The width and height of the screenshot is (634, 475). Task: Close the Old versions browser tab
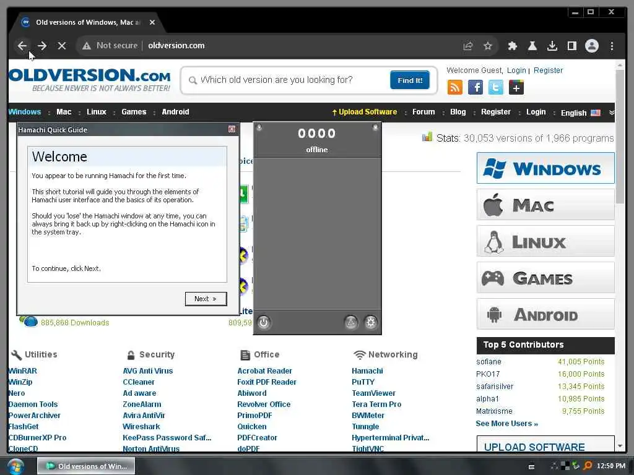coord(152,22)
